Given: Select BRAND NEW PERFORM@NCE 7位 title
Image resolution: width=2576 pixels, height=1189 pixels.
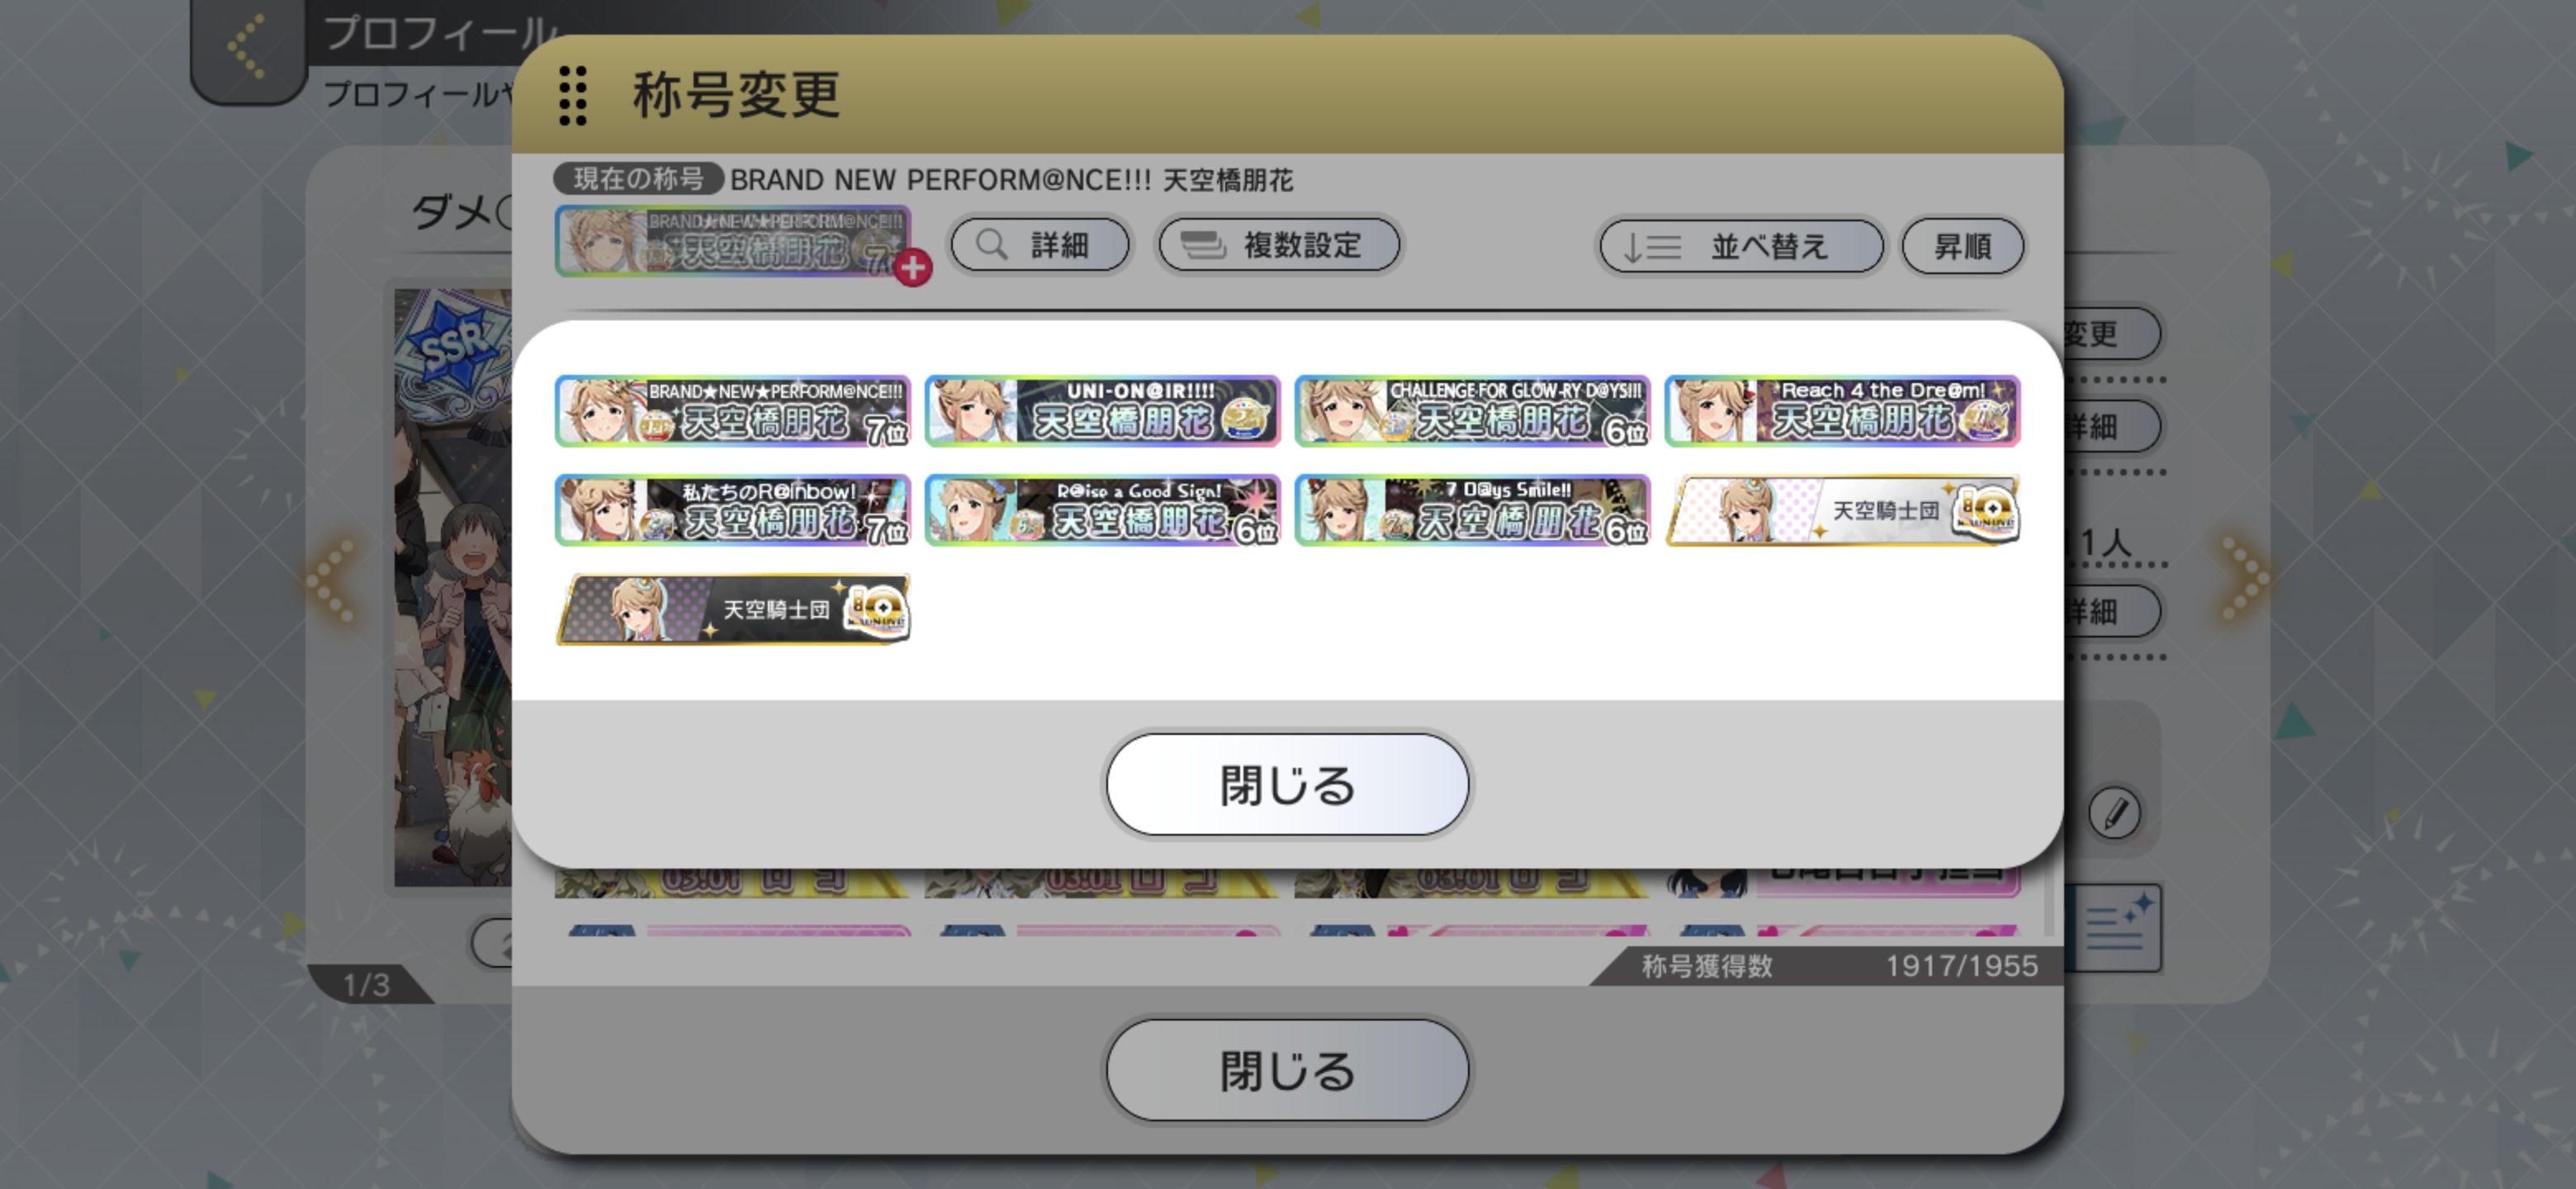Looking at the screenshot, I should point(733,411).
